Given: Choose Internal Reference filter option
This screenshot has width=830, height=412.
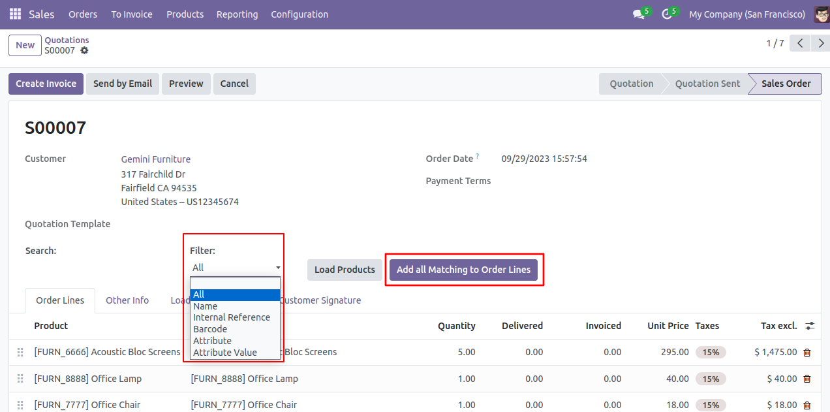Looking at the screenshot, I should coord(235,317).
